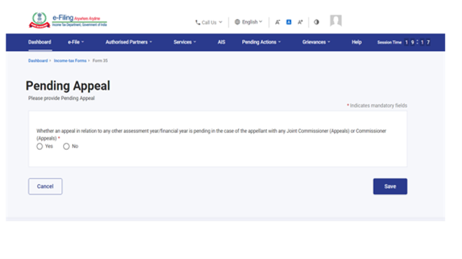This screenshot has width=462, height=259.
Task: Click the phone icon beside Call Us
Action: pos(197,22)
